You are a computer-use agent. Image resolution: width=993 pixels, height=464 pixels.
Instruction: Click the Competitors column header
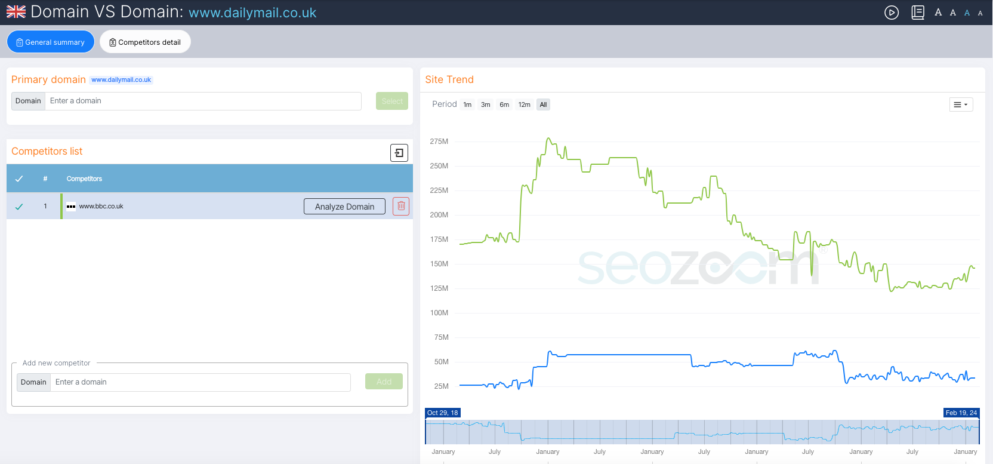[x=84, y=179]
